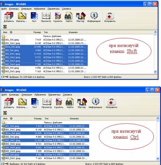The height and width of the screenshot is (165, 161).
Task: Open Операции menu in top window
Action: point(26,9)
